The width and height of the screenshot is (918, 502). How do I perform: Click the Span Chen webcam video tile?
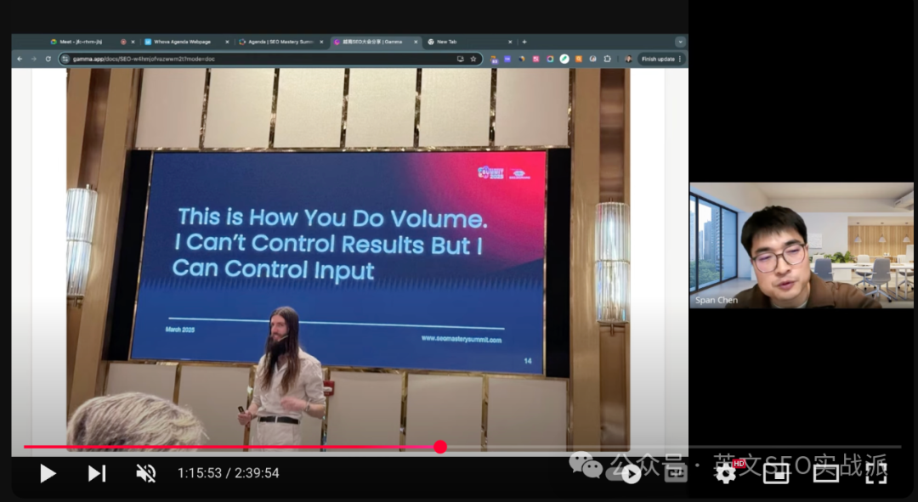point(801,245)
